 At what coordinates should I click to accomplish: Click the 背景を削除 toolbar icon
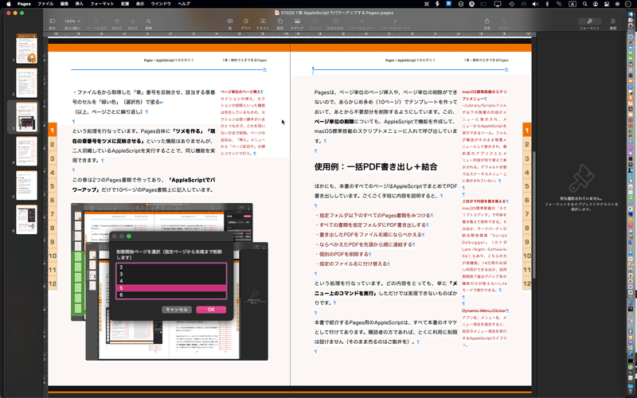[x=335, y=21]
